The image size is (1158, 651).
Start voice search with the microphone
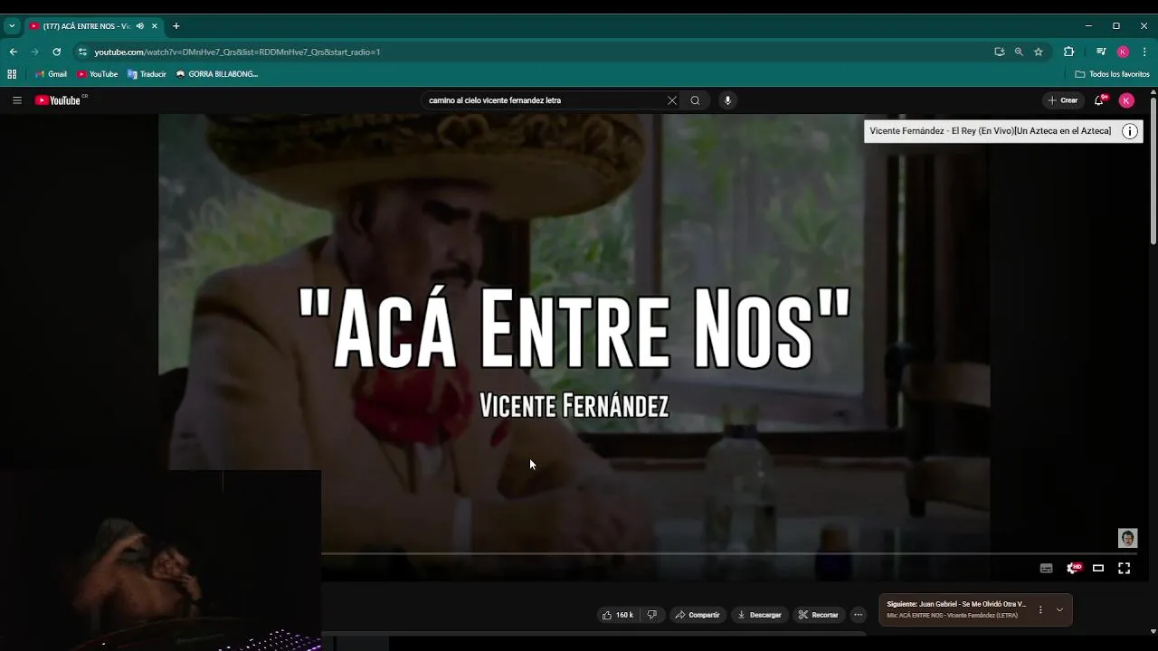(x=727, y=100)
